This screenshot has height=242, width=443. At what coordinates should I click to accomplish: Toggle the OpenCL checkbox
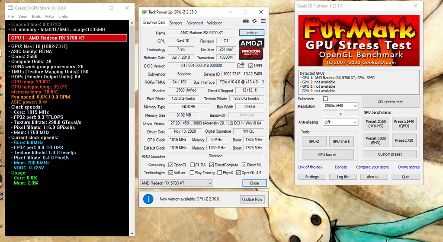[170, 165]
